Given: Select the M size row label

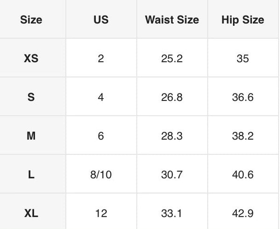Looking at the screenshot, I should [x=31, y=136].
